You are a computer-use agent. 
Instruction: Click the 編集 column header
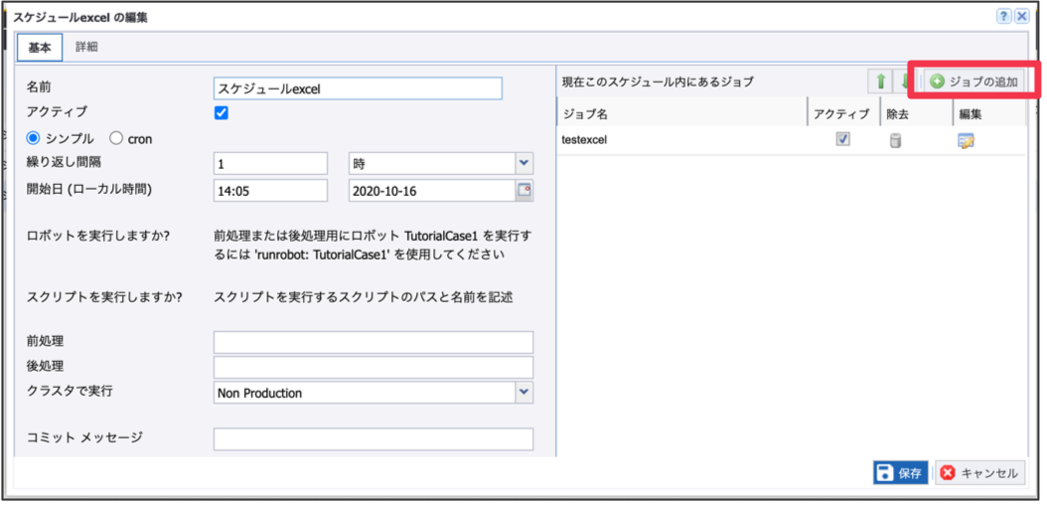(x=989, y=113)
